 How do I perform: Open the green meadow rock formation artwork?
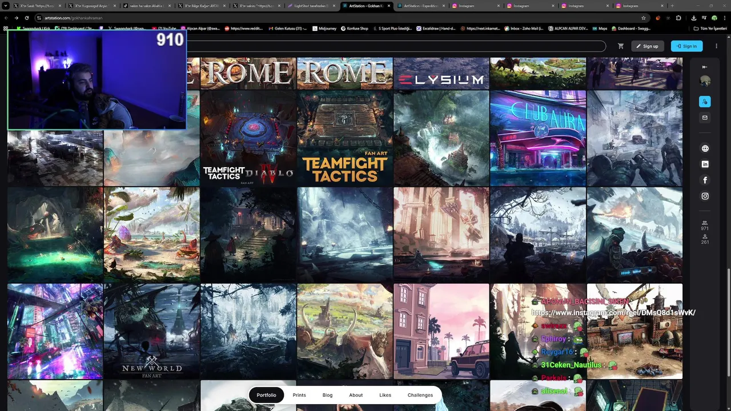coord(345,331)
